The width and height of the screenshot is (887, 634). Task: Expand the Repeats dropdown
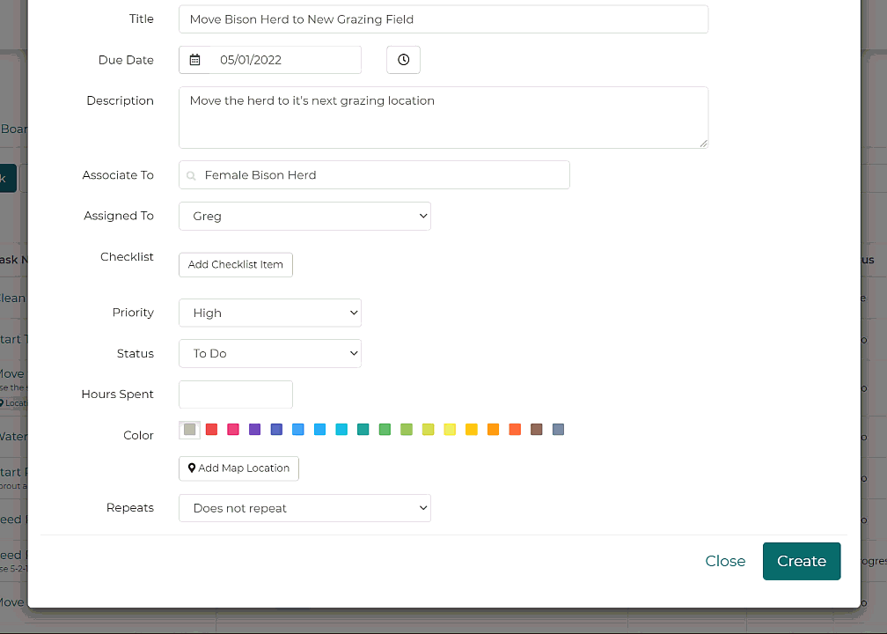click(304, 508)
